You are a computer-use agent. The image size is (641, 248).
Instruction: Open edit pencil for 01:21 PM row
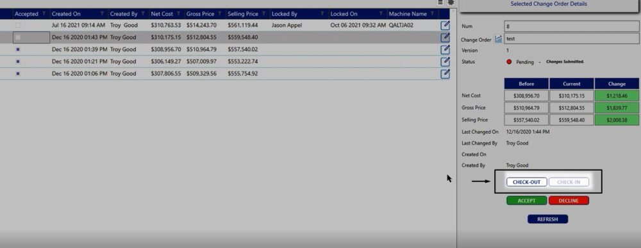click(445, 61)
